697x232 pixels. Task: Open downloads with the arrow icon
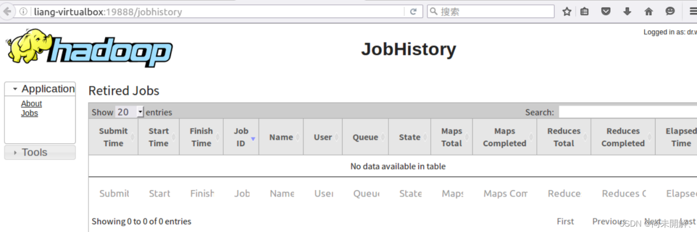627,11
